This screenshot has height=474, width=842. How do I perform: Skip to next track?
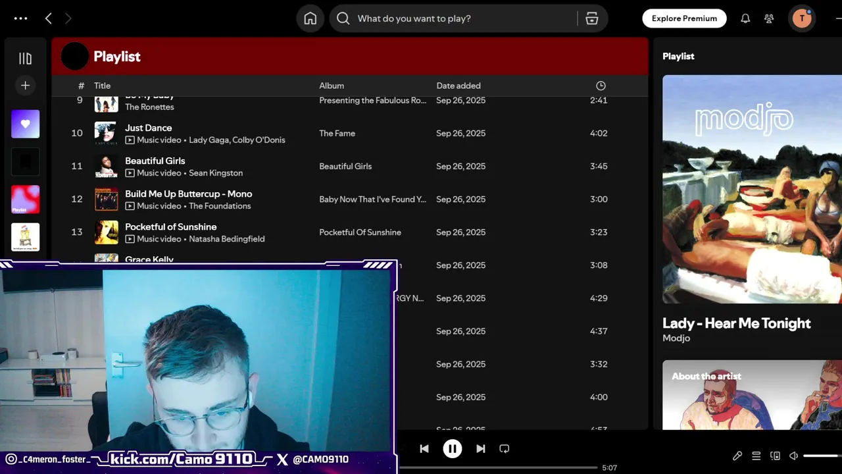(481, 448)
